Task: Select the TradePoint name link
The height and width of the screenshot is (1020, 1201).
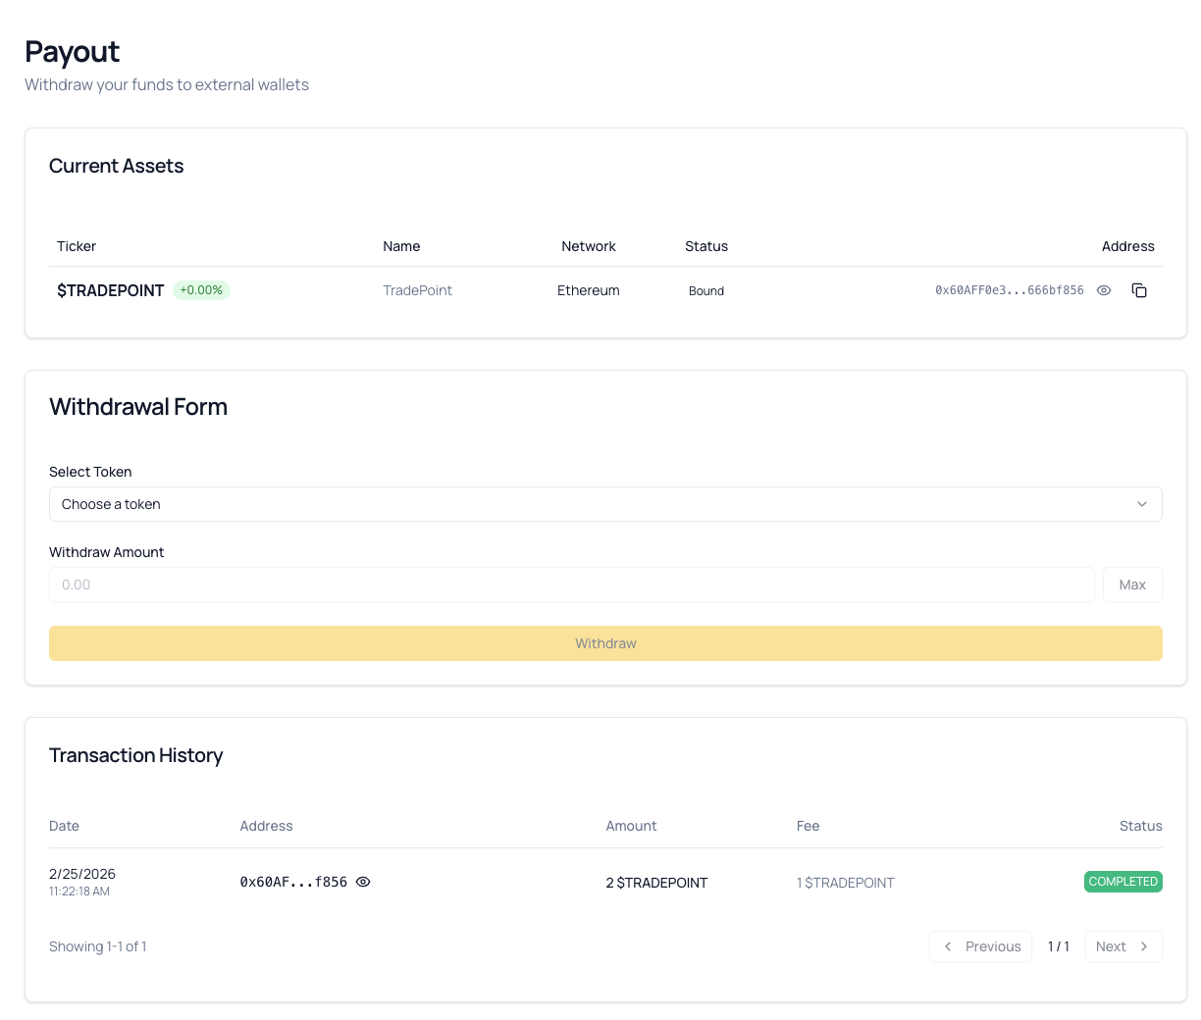Action: click(417, 290)
